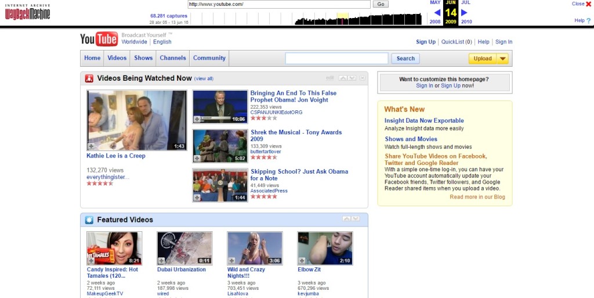Open the Upload dropdown arrow
The width and height of the screenshot is (594, 298).
[503, 59]
